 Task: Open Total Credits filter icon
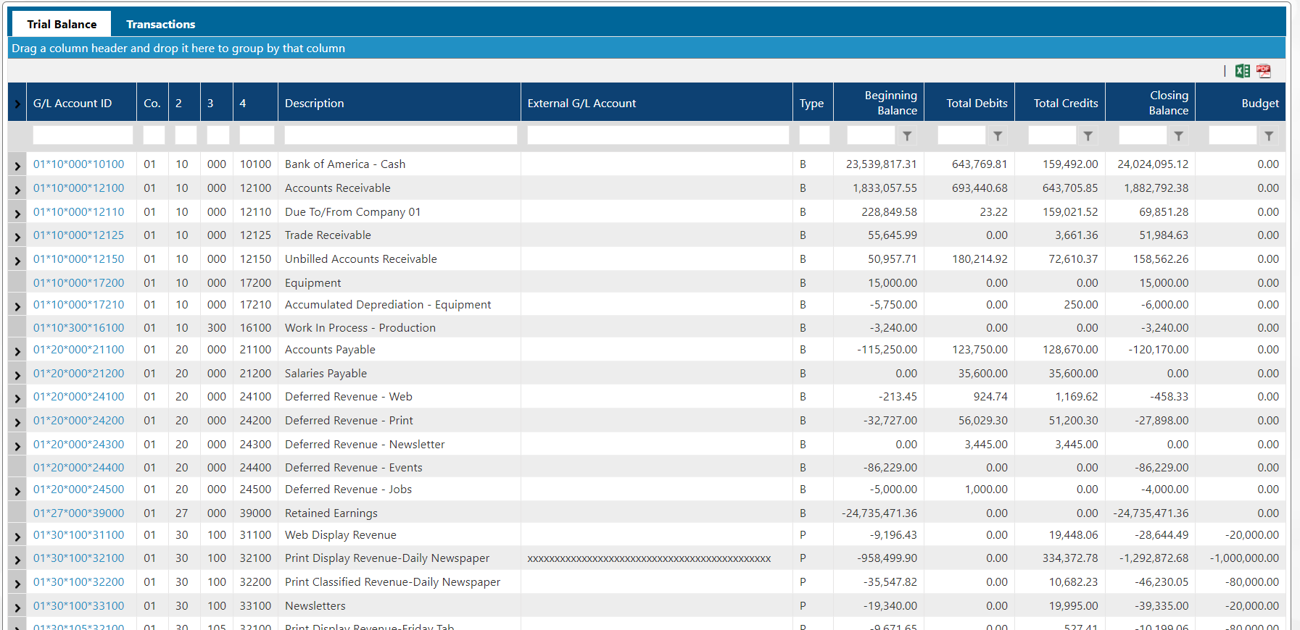[x=1088, y=136]
